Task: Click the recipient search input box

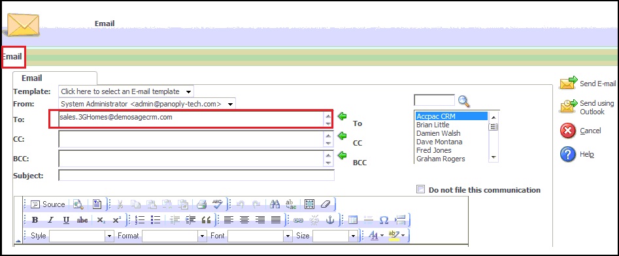Action: (434, 100)
